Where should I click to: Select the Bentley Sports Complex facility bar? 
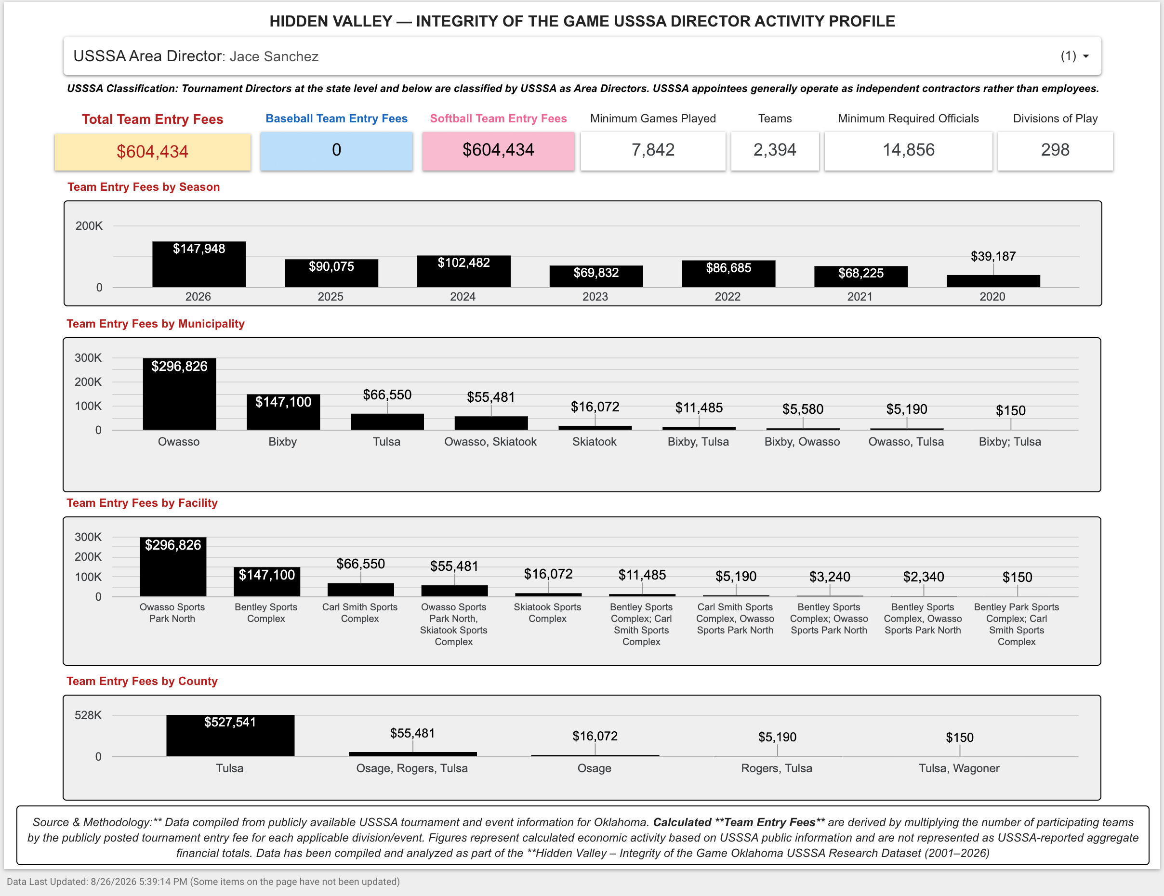click(266, 581)
